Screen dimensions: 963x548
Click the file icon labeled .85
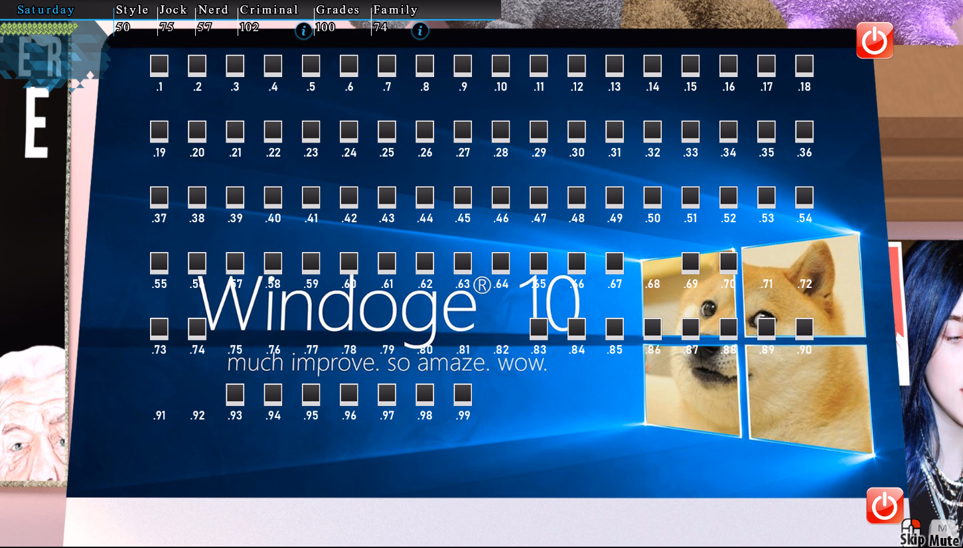(615, 329)
